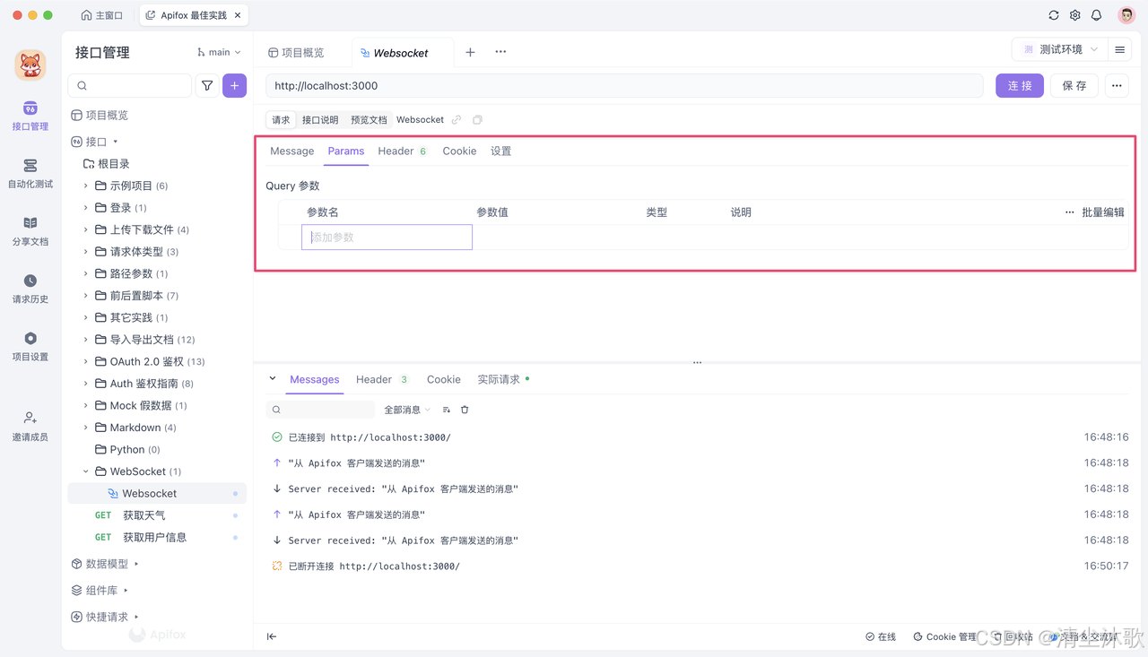Image resolution: width=1148 pixels, height=657 pixels.
Task: Click the 连接 connect button
Action: (x=1019, y=85)
